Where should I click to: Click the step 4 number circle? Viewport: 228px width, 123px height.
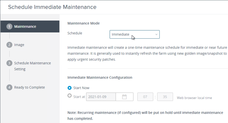click(x=10, y=87)
